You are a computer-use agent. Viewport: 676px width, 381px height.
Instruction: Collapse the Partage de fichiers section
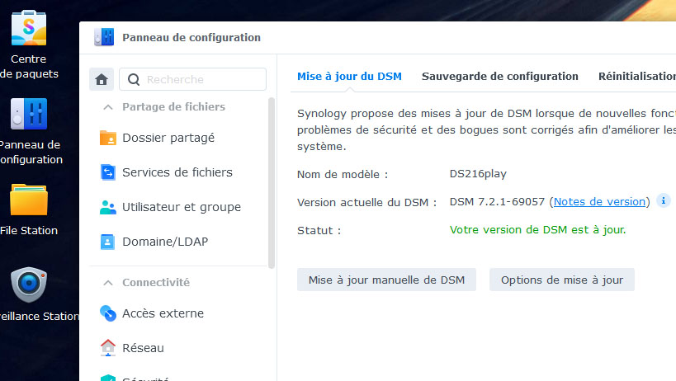tap(108, 106)
